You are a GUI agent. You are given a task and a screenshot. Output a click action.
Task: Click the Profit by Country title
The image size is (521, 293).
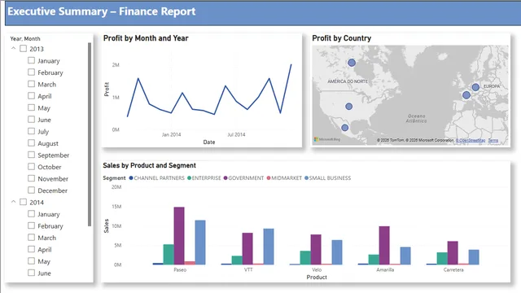[342, 38]
